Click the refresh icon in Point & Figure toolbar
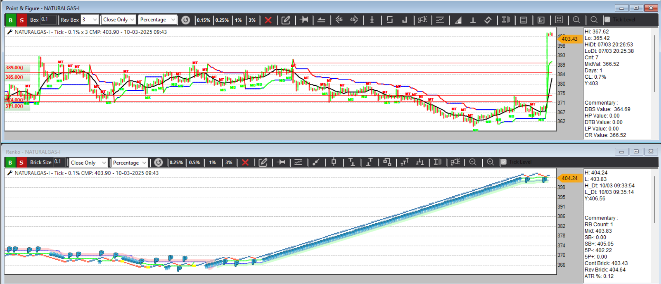The height and width of the screenshot is (284, 661). click(x=186, y=20)
